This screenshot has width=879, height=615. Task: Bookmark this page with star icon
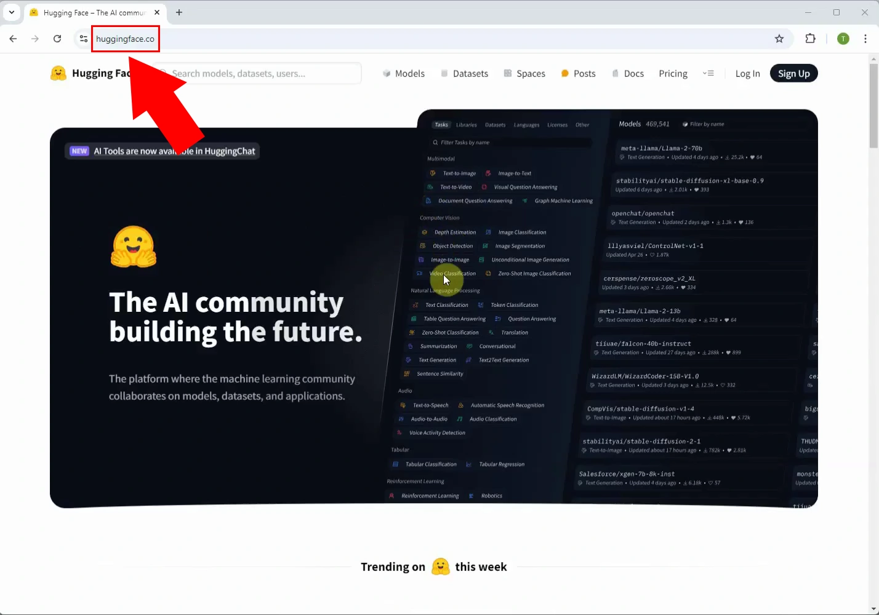pyautogui.click(x=779, y=39)
